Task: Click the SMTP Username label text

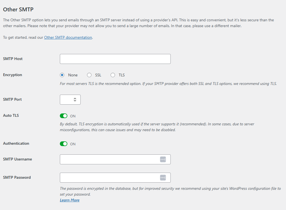Action: click(17, 159)
